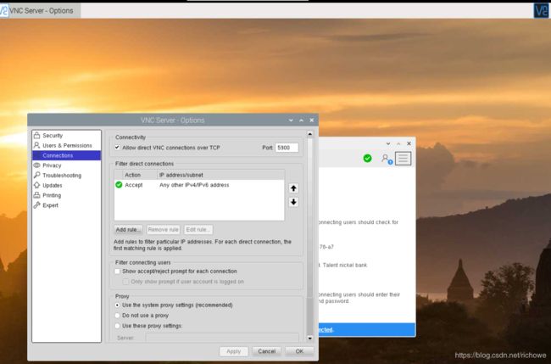Click the green Accept checkmark icon
The width and height of the screenshot is (551, 364).
(119, 185)
